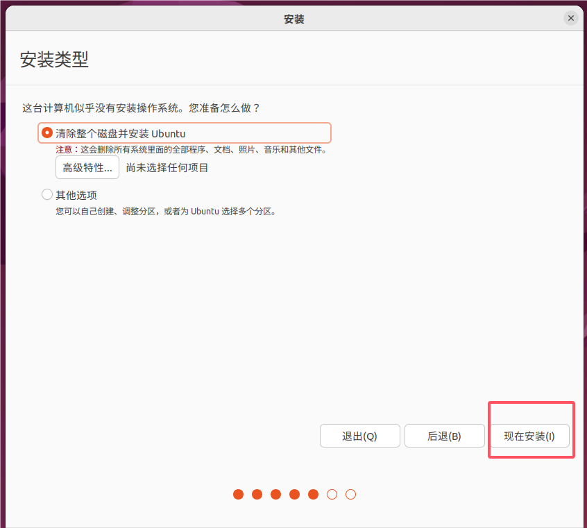Screen dimensions: 587x528
Task: Click the second filled progress dot
Action: click(257, 495)
